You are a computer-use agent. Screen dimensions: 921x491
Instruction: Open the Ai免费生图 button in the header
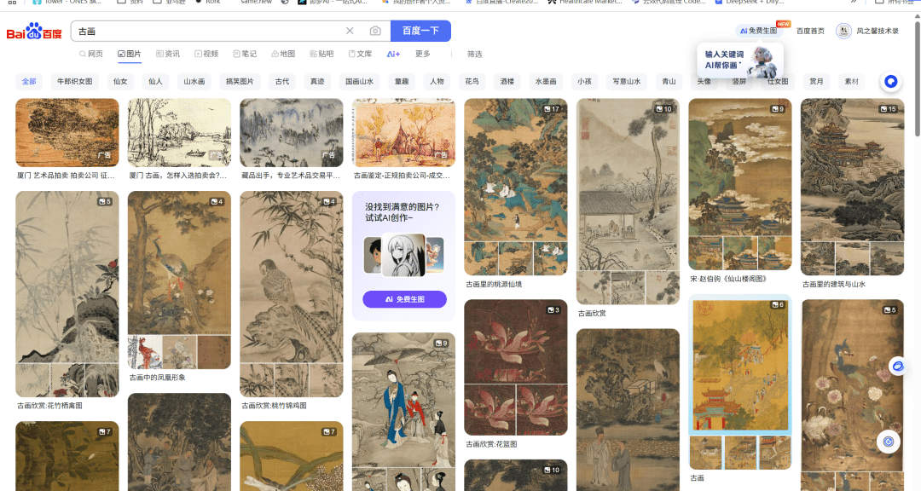coord(758,31)
